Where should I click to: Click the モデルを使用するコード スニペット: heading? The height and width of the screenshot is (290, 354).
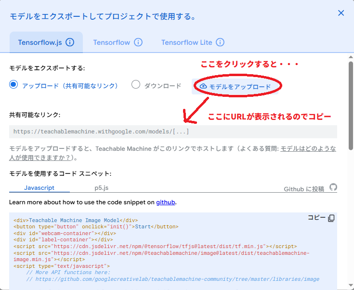[x=60, y=173]
